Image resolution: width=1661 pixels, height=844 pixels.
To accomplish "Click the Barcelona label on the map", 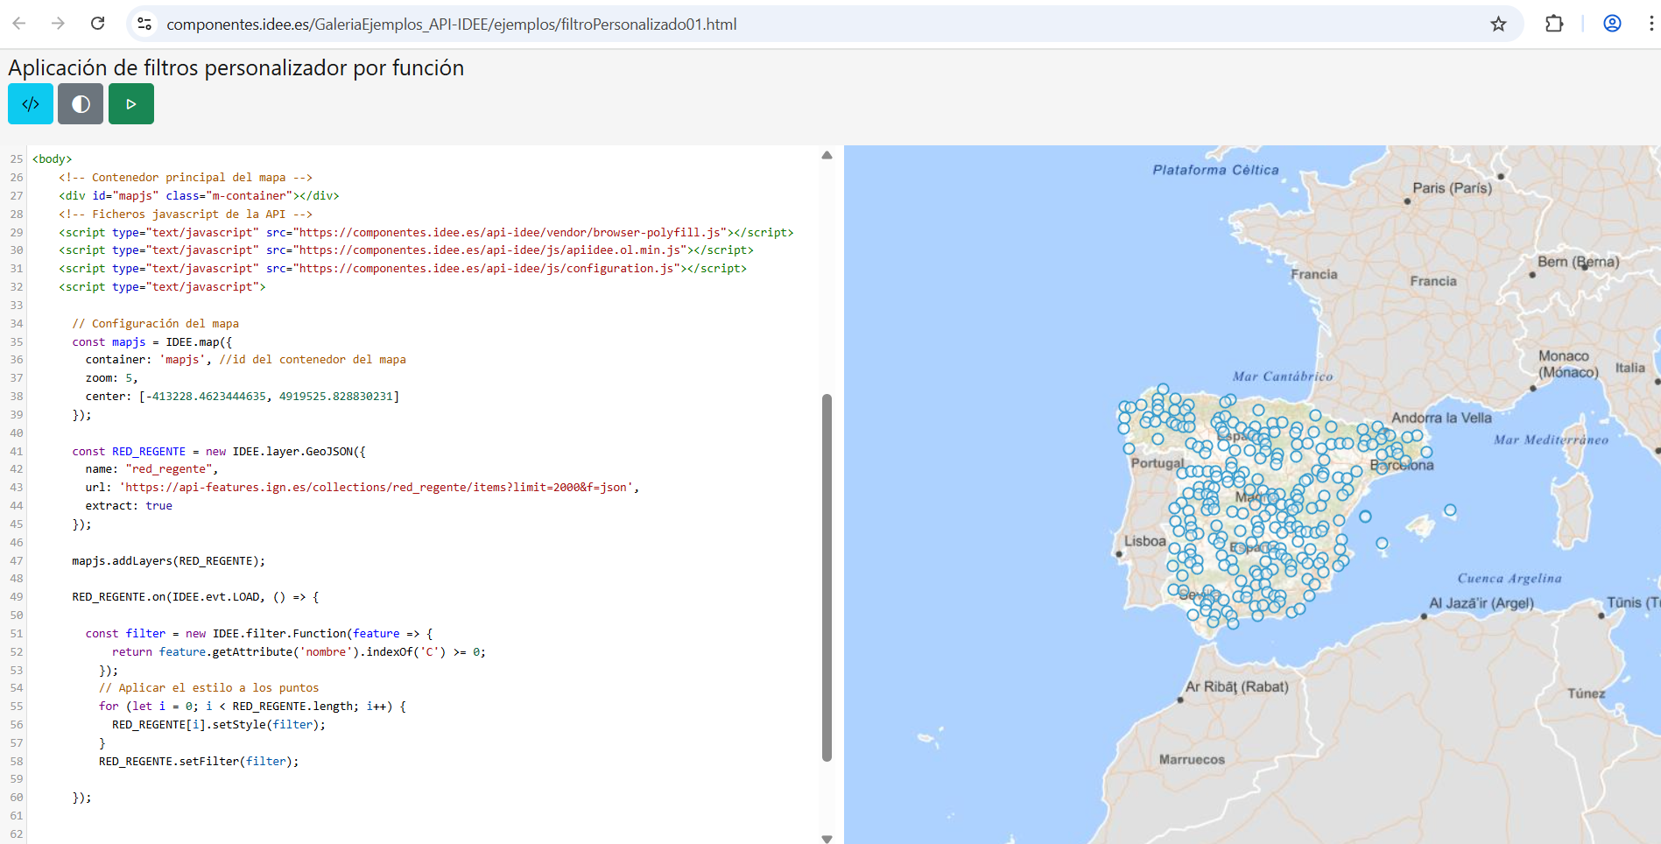I will [1402, 466].
